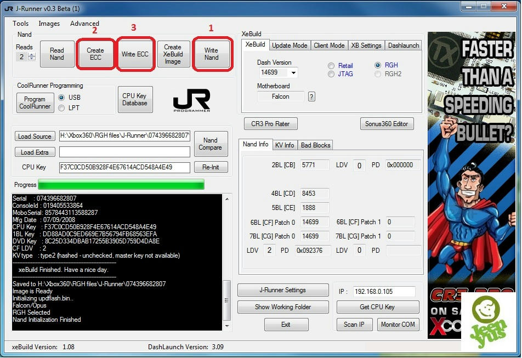Select the USB radio button
The image size is (522, 358).
61,97
